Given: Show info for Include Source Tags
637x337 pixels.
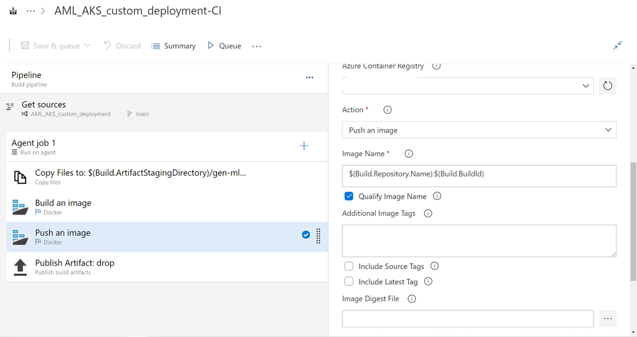Looking at the screenshot, I should 434,266.
